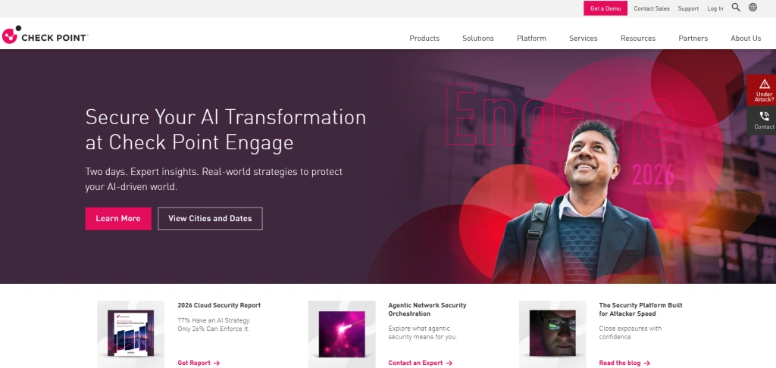This screenshot has height=368, width=776.
Task: Click the Get Report link
Action: pos(199,363)
